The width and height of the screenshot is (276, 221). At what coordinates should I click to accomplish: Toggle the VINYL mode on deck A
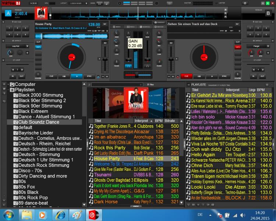pos(38,47)
